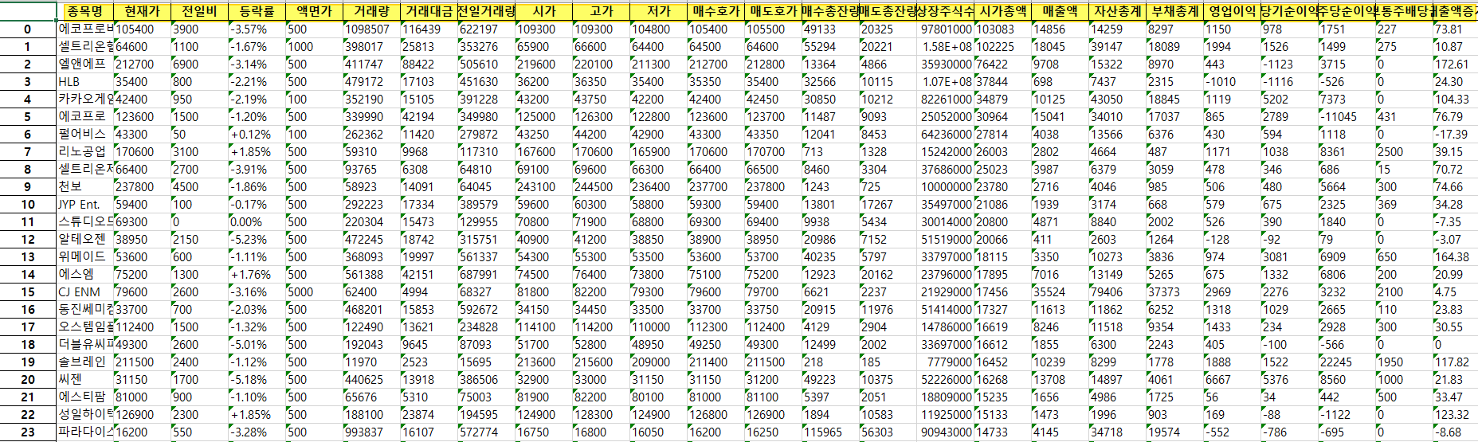Image resolution: width=1478 pixels, height=442 pixels.
Task: Select the 0.00% change rate cell
Action: [x=257, y=222]
